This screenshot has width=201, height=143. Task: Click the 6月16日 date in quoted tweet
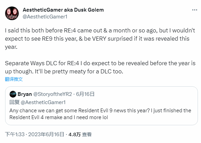click(x=85, y=94)
